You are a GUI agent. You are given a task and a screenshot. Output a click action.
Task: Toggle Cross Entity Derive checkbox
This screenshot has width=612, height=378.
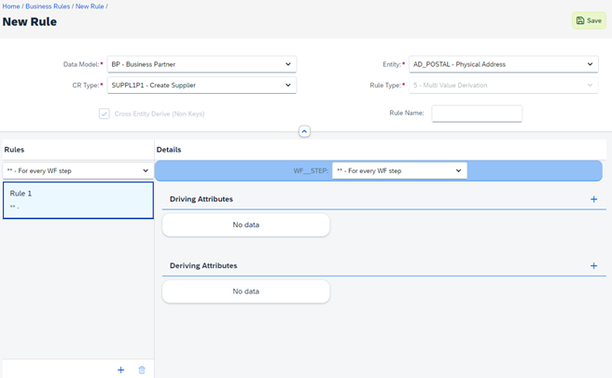click(104, 114)
